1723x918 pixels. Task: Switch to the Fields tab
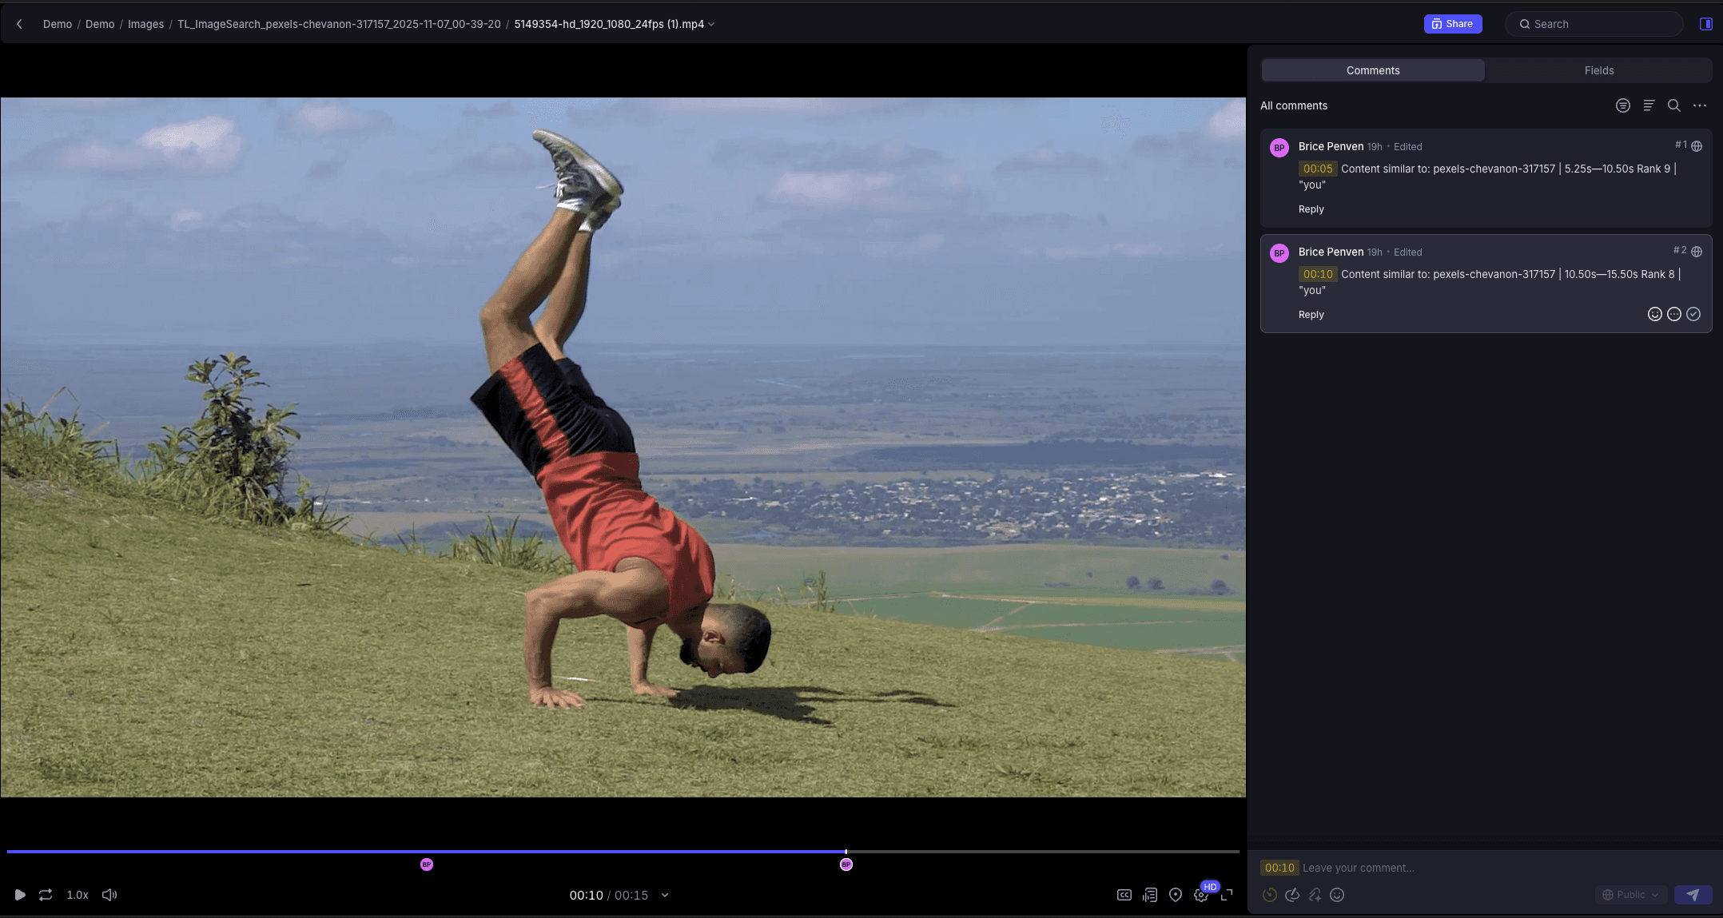(x=1598, y=70)
